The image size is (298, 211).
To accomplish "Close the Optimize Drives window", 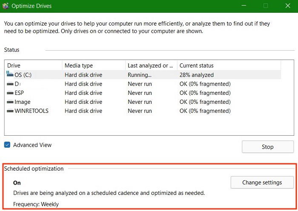I will (x=288, y=6).
